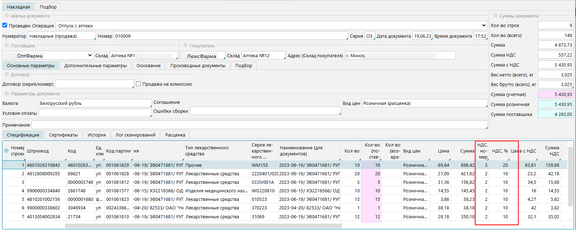Collapse the Договор section
576x230 pixels.
(7, 74)
